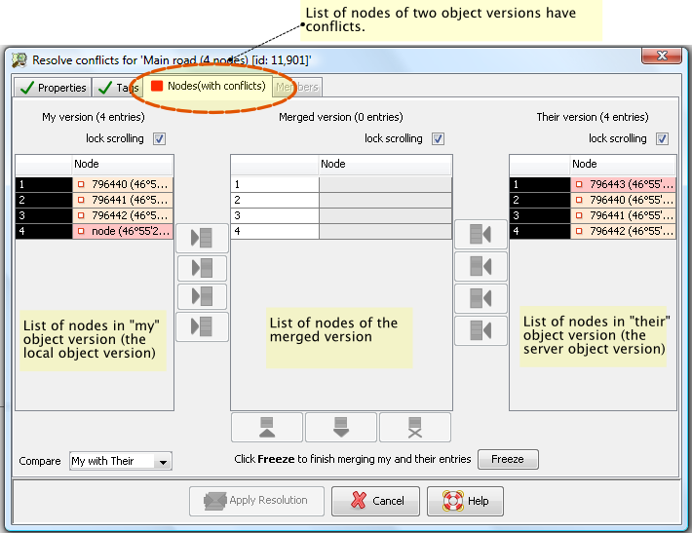Open Help for the conflict dialog
This screenshot has width=692, height=533.
click(465, 501)
